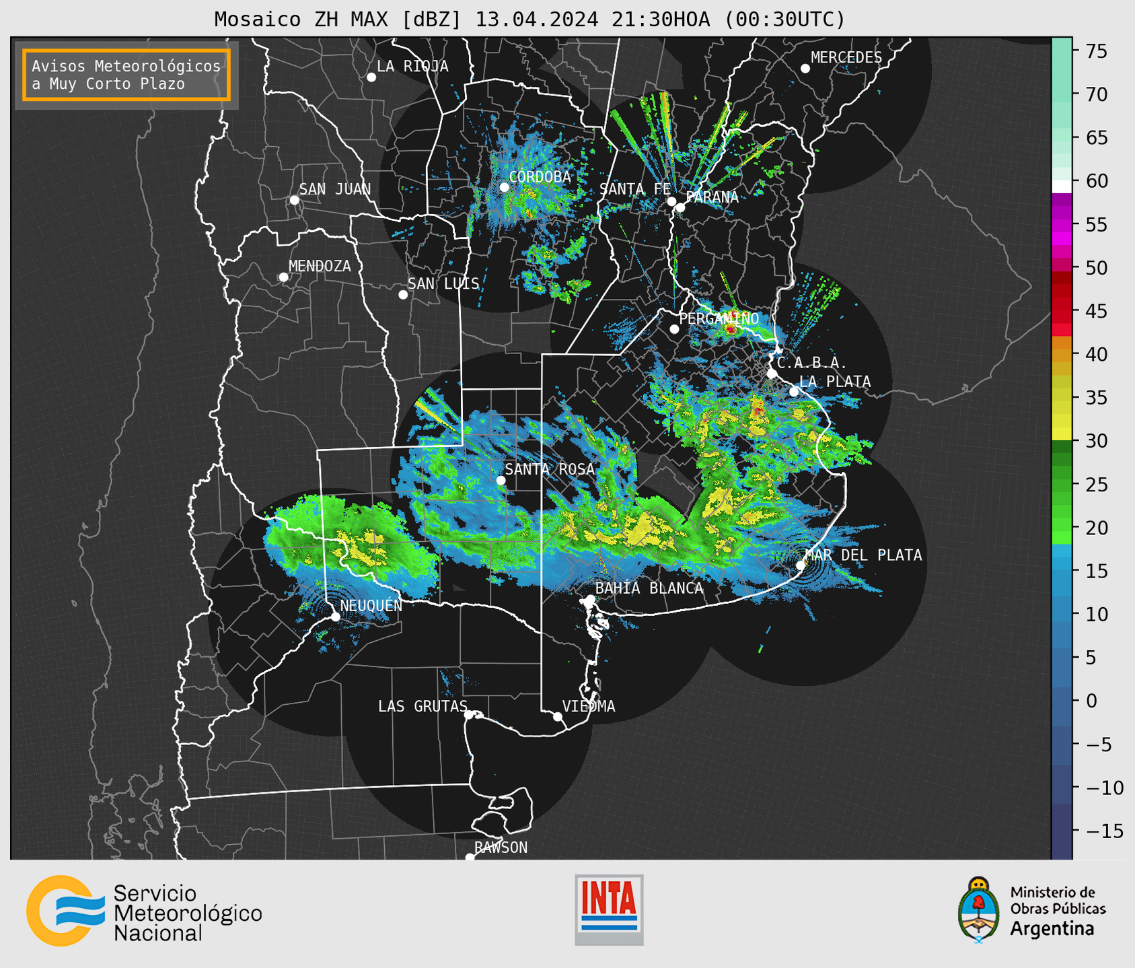Viewport: 1135px width, 968px height.
Task: Click the MENDOZA label text
Action: click(x=320, y=266)
